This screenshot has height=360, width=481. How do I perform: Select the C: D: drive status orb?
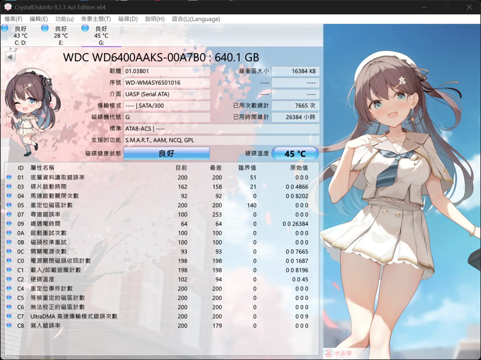pos(5,28)
